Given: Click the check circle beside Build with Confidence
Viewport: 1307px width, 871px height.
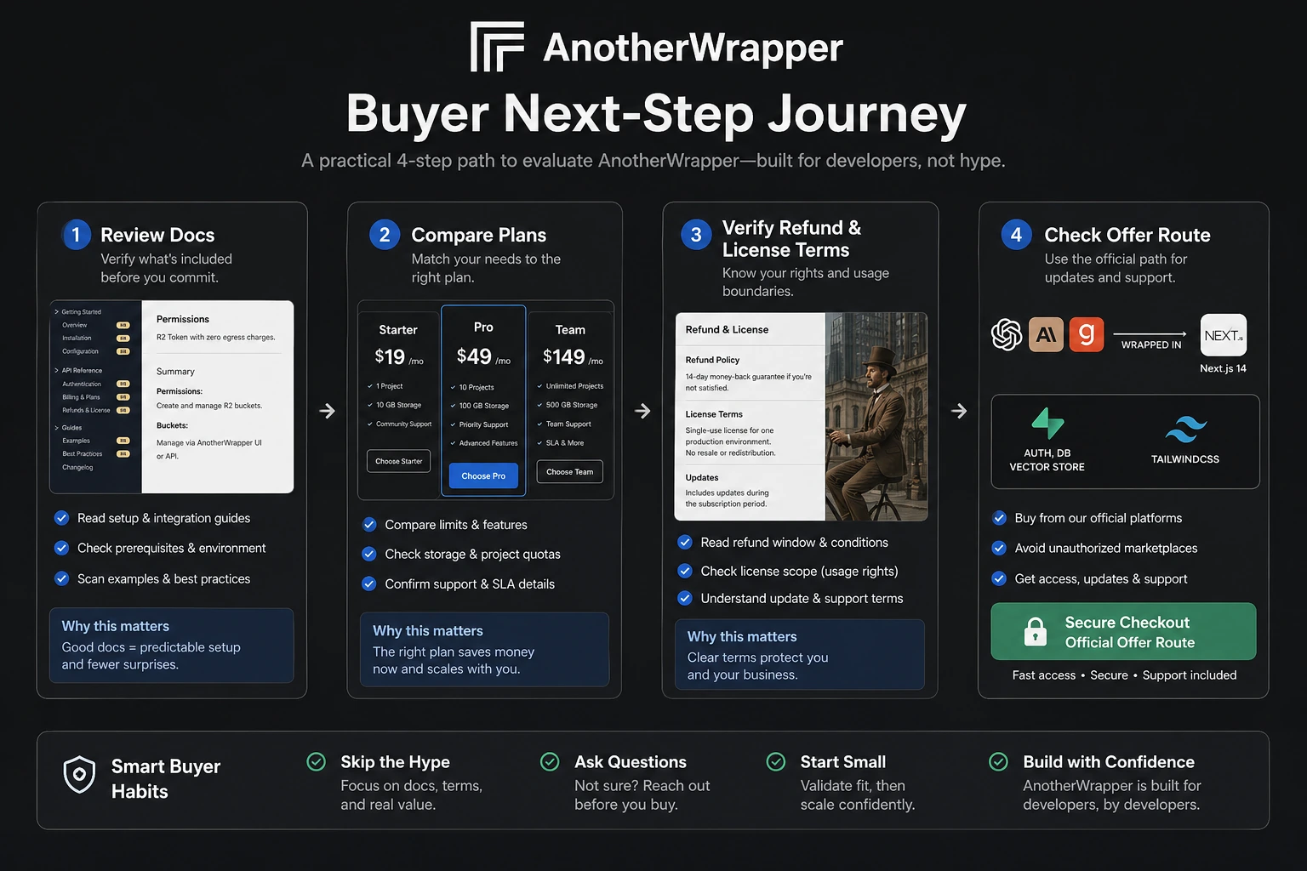Looking at the screenshot, I should (998, 761).
